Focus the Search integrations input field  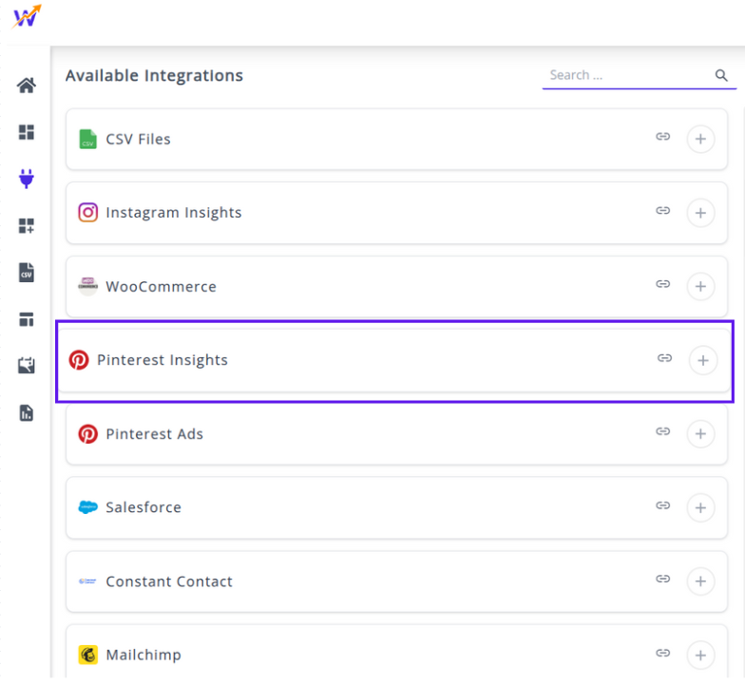tap(627, 75)
